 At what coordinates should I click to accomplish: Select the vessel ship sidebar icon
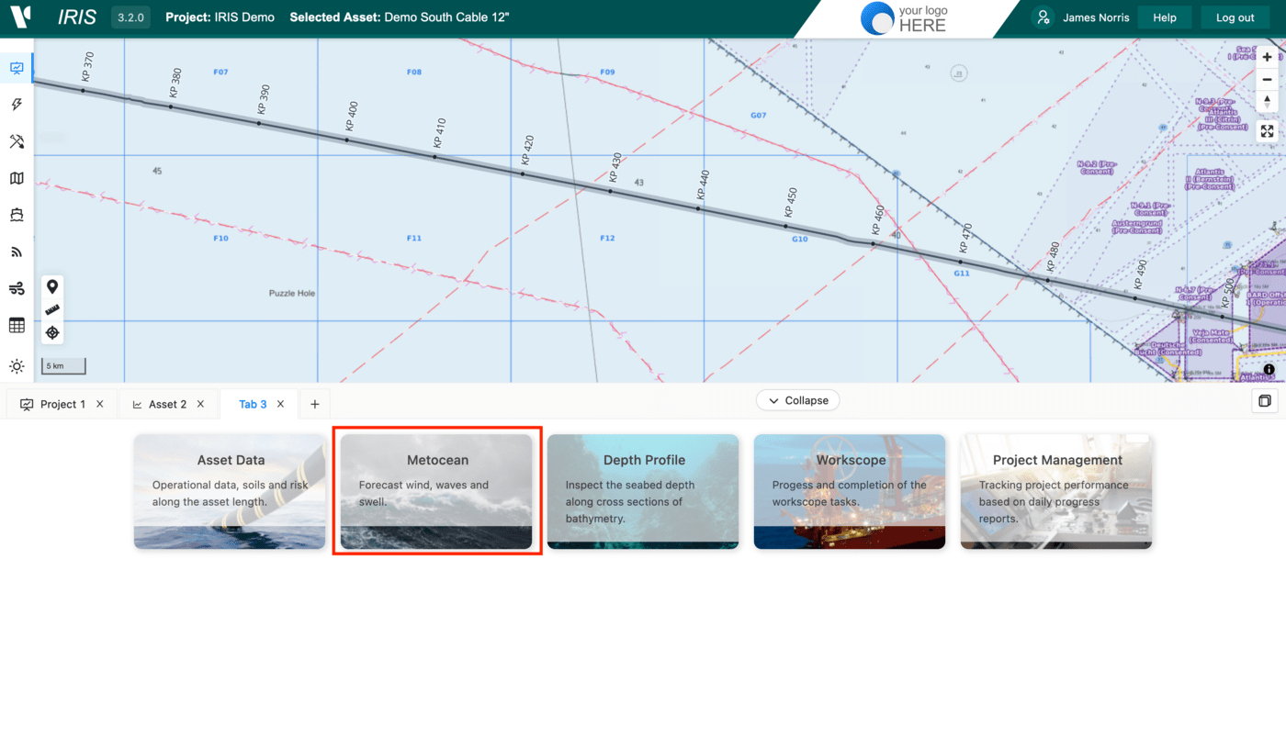click(x=17, y=215)
